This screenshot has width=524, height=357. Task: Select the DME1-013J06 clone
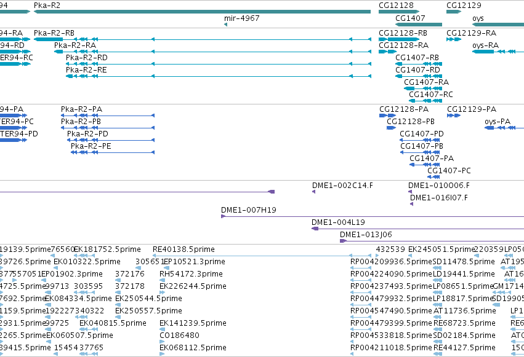pyautogui.click(x=366, y=235)
